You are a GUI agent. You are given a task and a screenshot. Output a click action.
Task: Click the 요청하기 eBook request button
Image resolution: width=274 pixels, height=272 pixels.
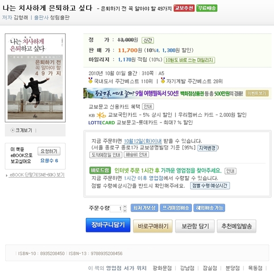[x=49, y=151]
